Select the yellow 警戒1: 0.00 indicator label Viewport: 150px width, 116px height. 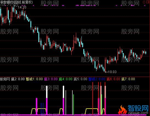tap(34, 79)
